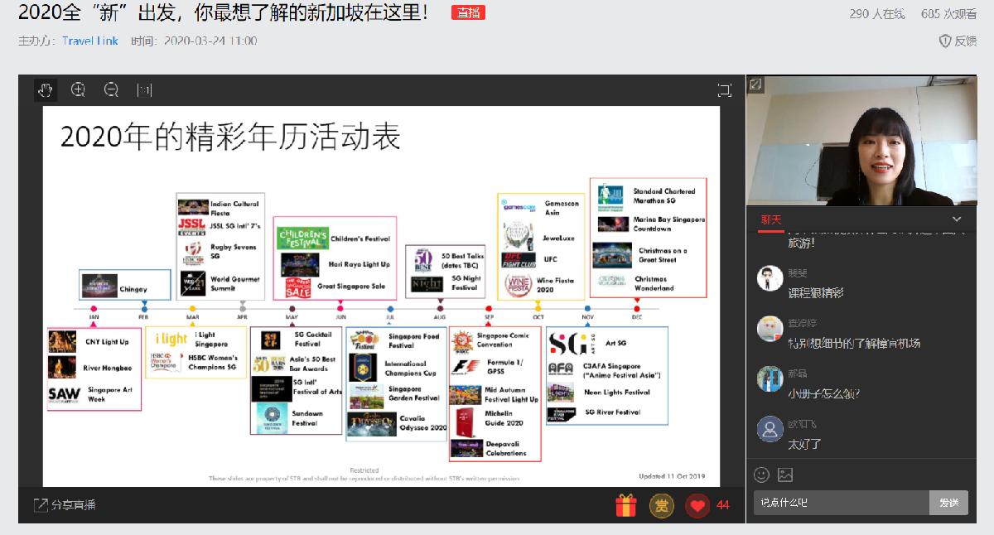Click the AFA logo on the slide
The height and width of the screenshot is (535, 994).
coord(561,369)
